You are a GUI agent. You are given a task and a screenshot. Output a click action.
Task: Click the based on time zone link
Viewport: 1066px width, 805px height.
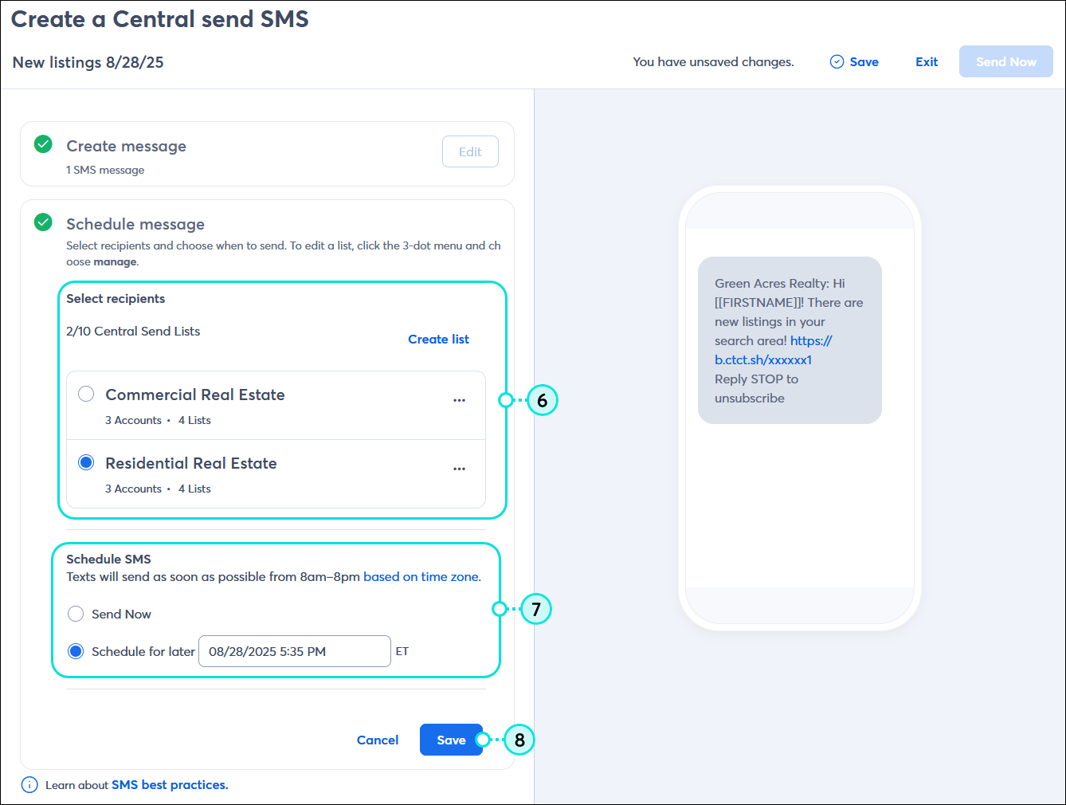[421, 576]
